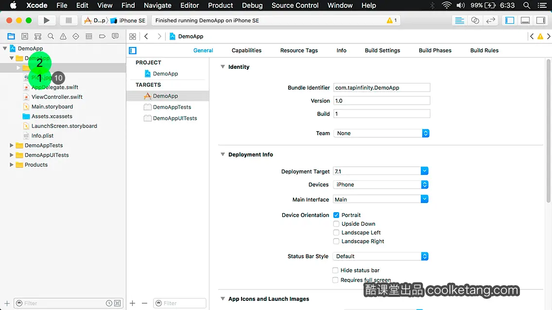The height and width of the screenshot is (310, 552).
Task: Open the Issue navigator
Action: [x=63, y=36]
